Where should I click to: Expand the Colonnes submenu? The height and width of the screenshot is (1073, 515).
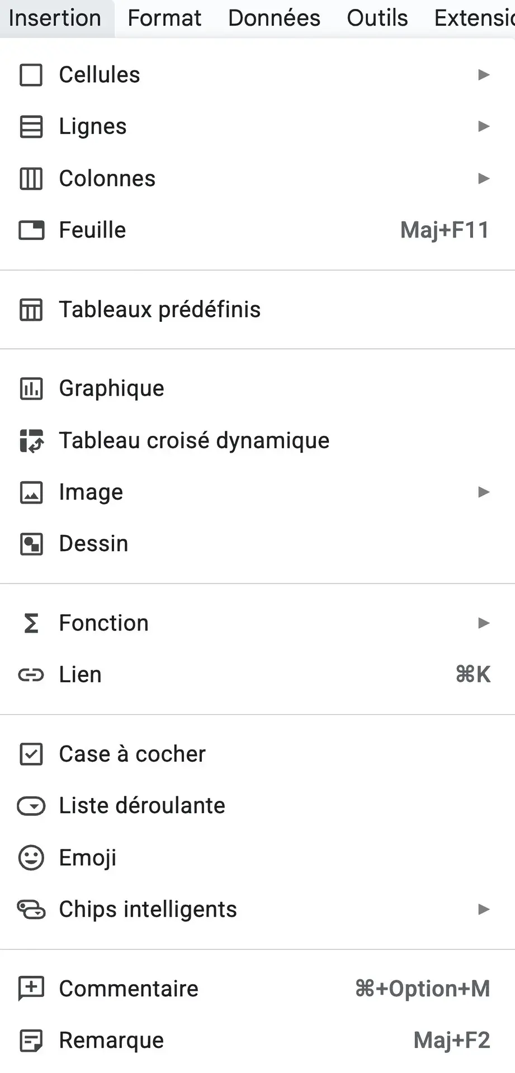(x=483, y=179)
